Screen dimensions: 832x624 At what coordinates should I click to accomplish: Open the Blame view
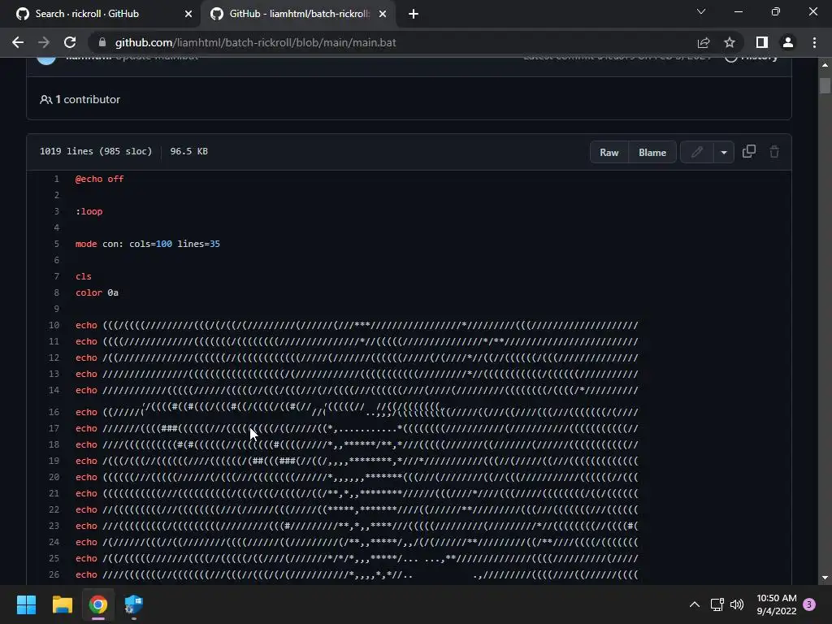[x=652, y=152]
